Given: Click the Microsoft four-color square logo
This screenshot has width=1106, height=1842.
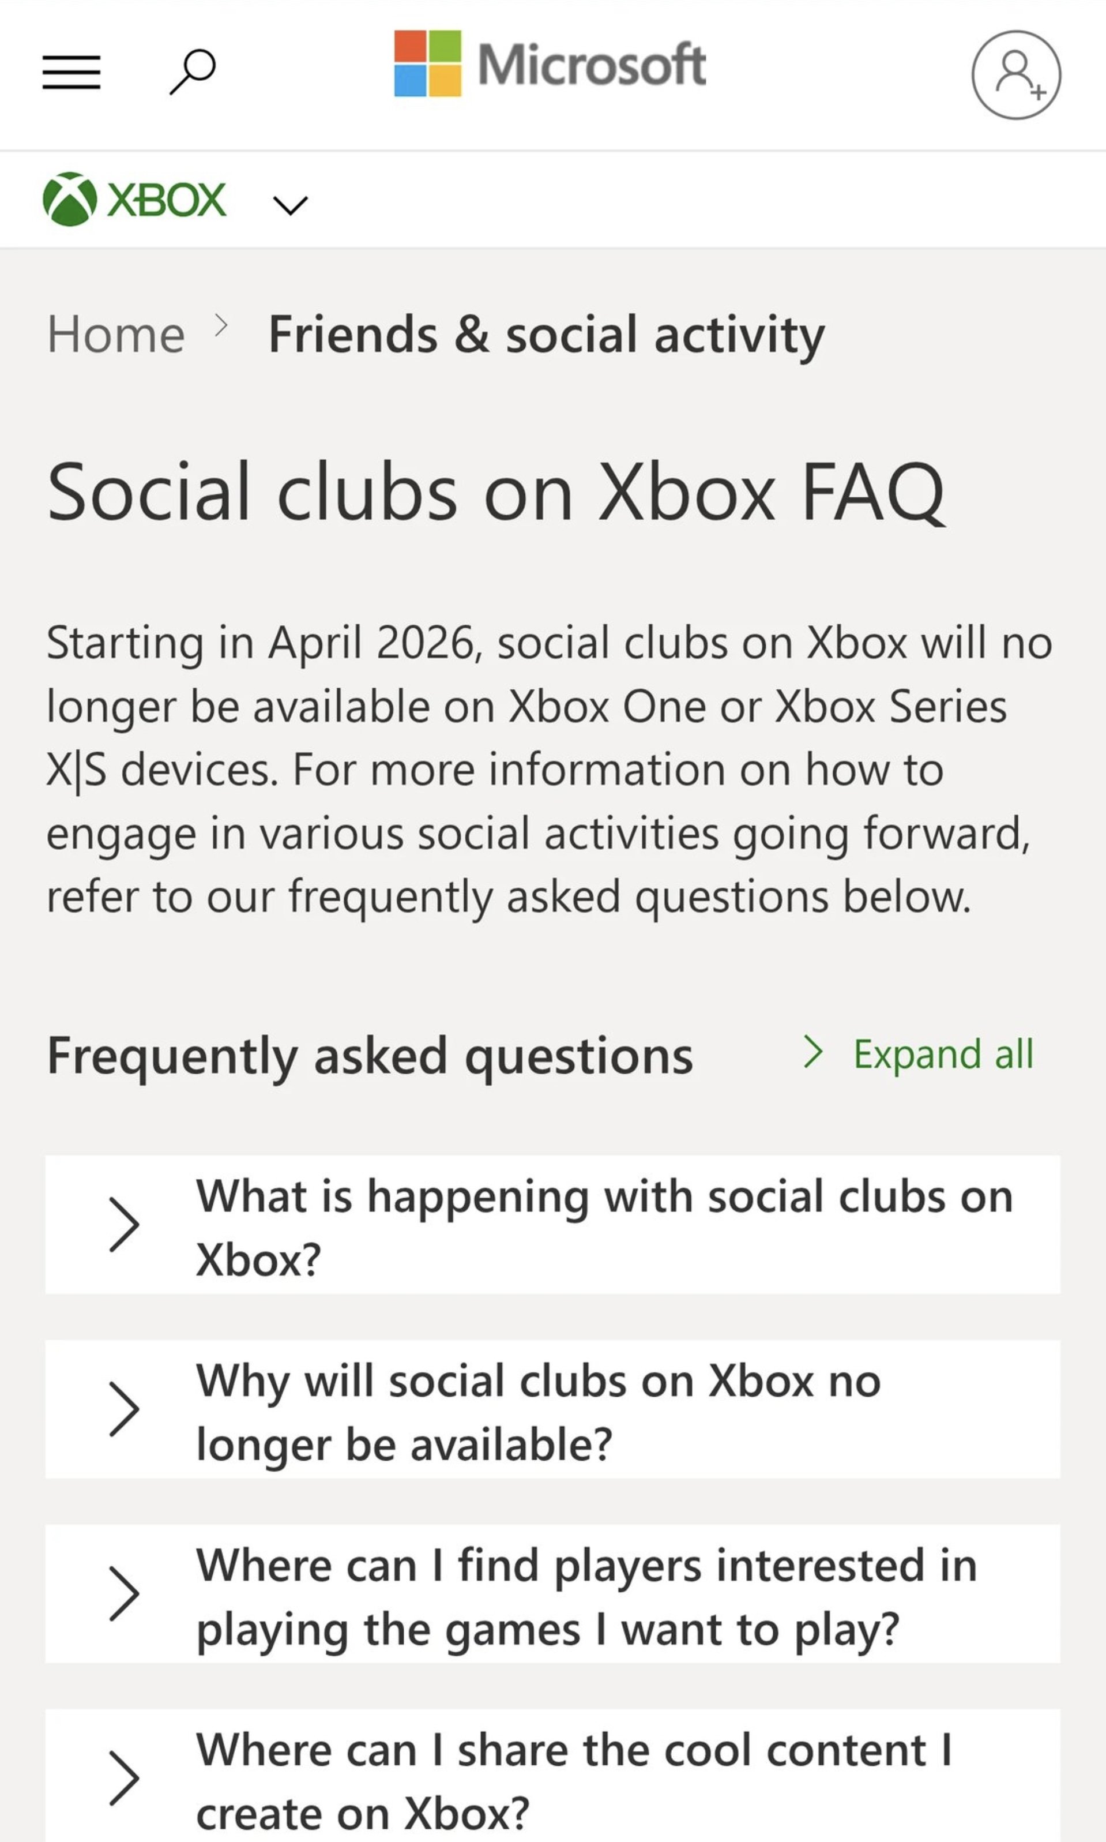Looking at the screenshot, I should point(428,64).
